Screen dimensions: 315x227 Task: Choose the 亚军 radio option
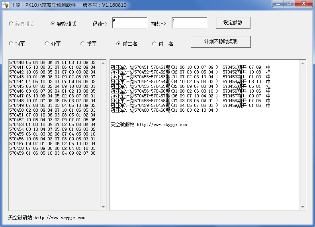(47, 44)
